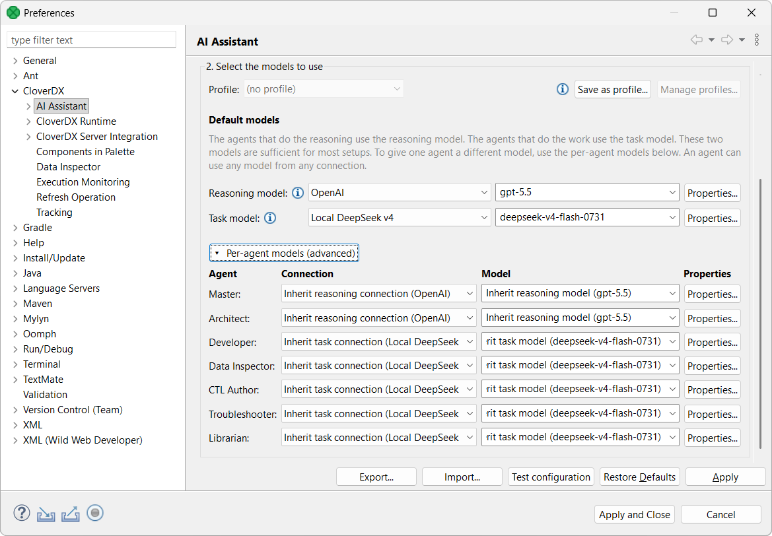Expand XML (Wild Web Developer) node
The height and width of the screenshot is (536, 772).
(15, 440)
